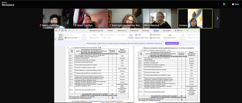Select Zoriana's video thumbnail
242x103 pixels.
tap(195, 18)
